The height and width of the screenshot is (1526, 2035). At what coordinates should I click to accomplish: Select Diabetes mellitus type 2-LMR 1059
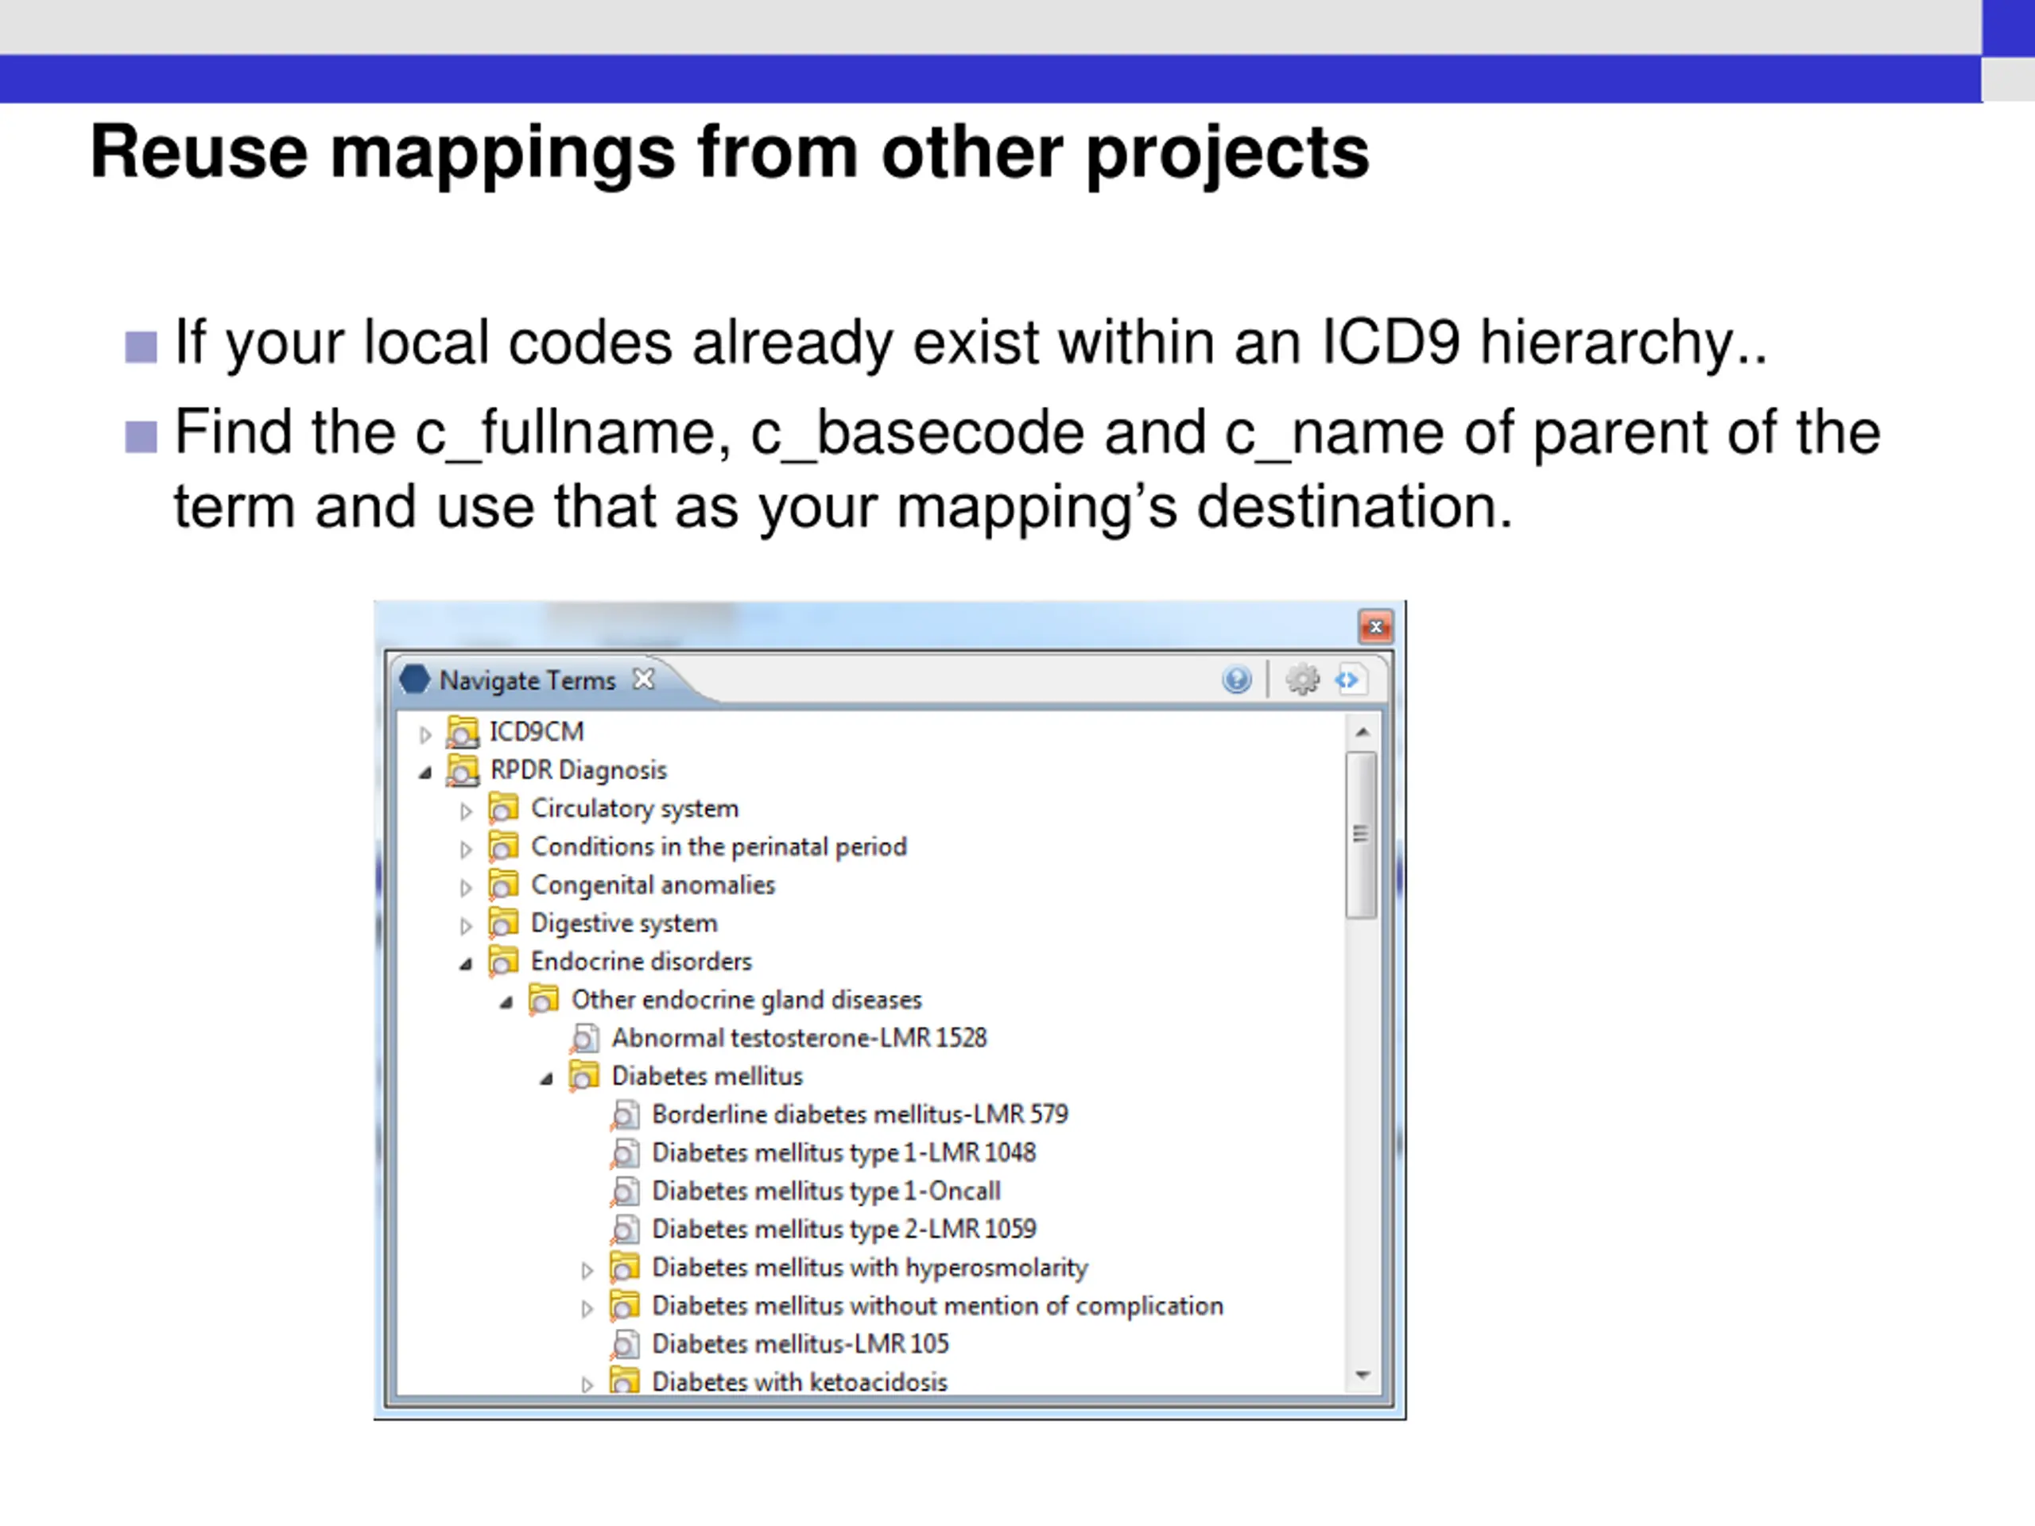(x=843, y=1230)
